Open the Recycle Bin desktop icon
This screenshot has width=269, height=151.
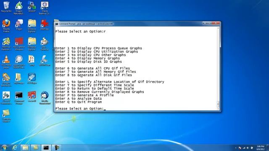pos(6,7)
